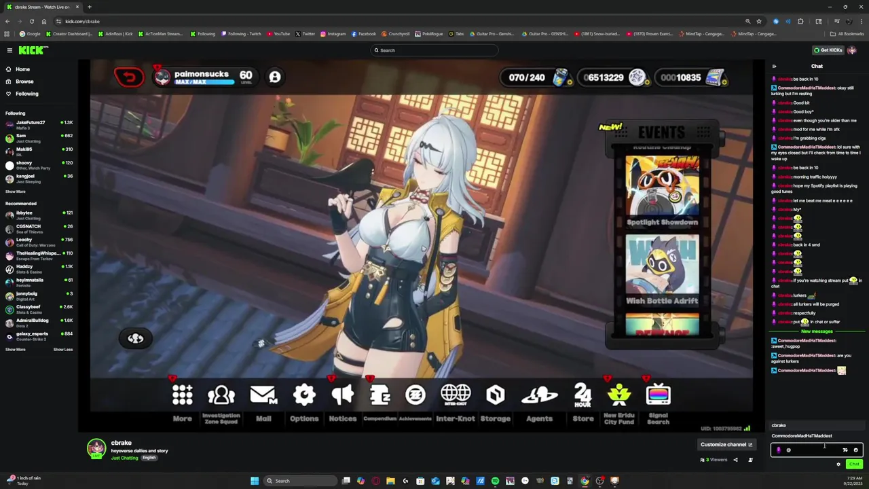Open galaxy_esports recommended channel

click(39, 336)
